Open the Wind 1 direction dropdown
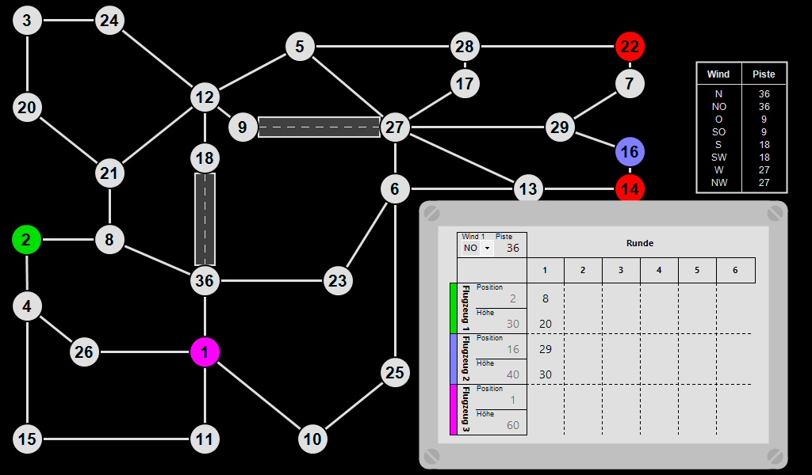 pyautogui.click(x=477, y=248)
